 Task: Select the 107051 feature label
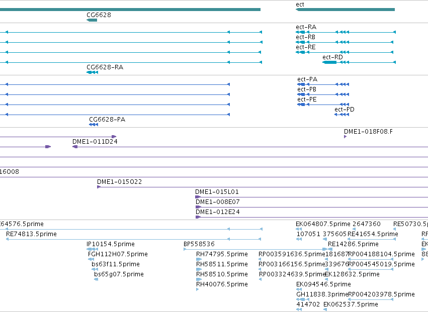(x=308, y=234)
